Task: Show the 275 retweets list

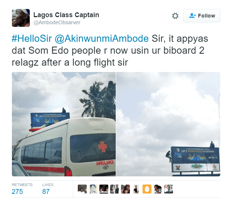Action: click(x=22, y=189)
